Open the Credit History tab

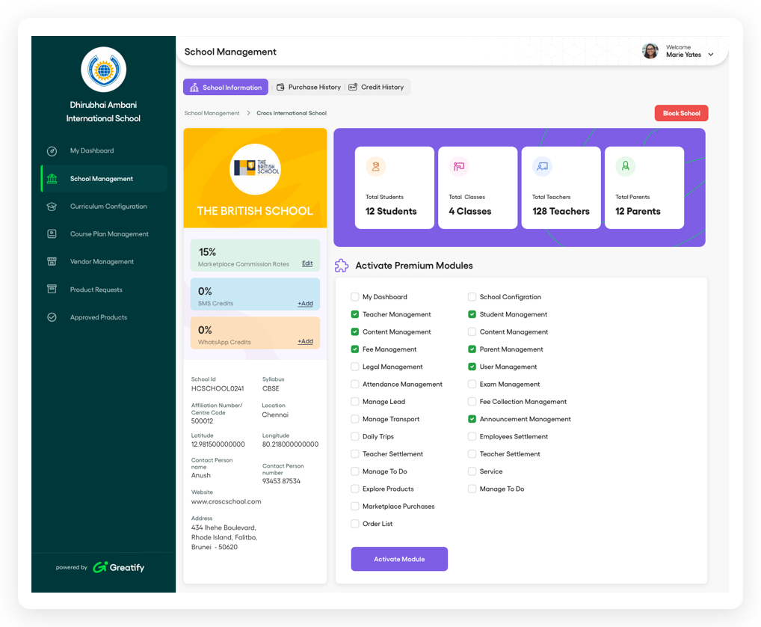377,88
